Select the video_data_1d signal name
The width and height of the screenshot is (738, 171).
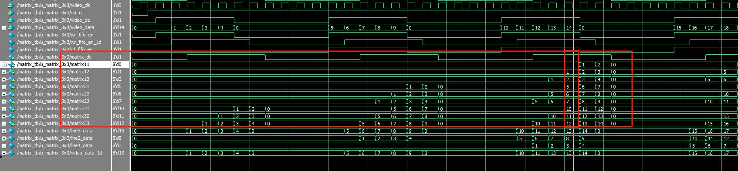[60, 153]
